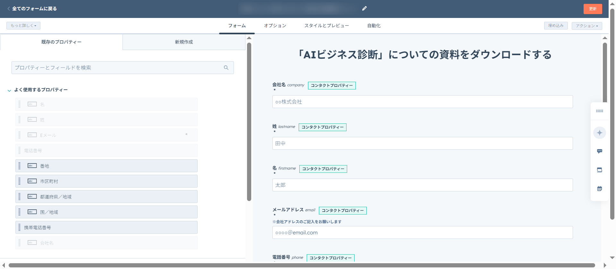Click the orange 更新 button

coord(593,9)
